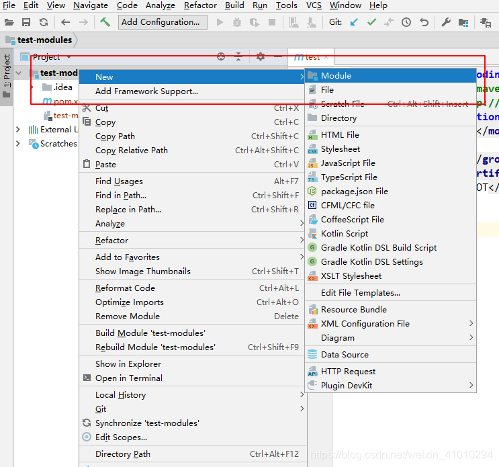
Task: Expand the Scratches node
Action: [18, 144]
